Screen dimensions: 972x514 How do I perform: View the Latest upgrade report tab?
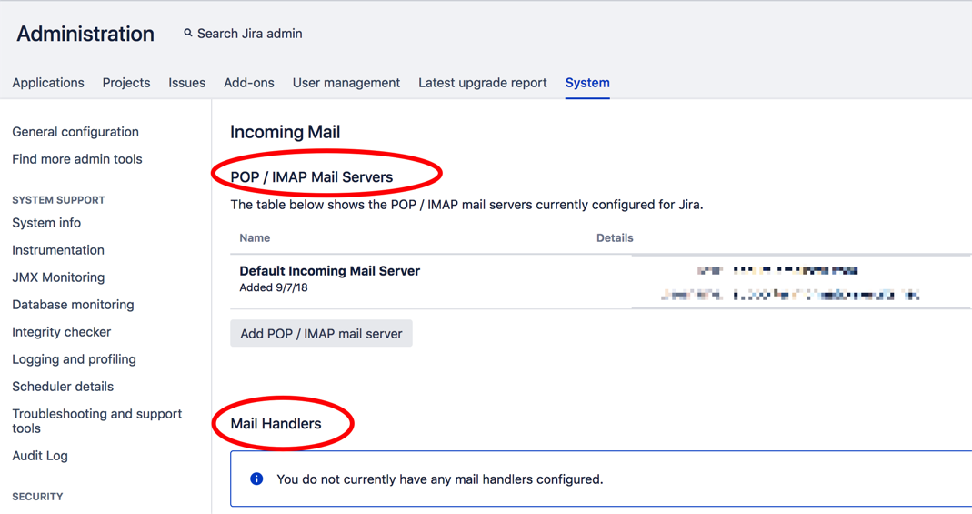point(483,83)
